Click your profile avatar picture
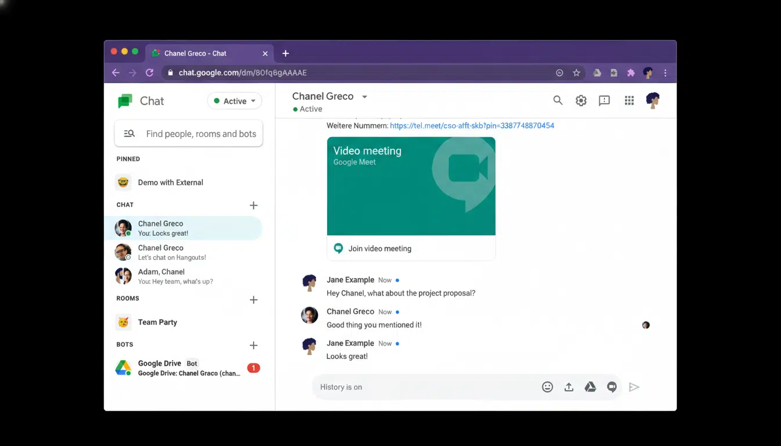This screenshot has height=446, width=781. pyautogui.click(x=653, y=100)
